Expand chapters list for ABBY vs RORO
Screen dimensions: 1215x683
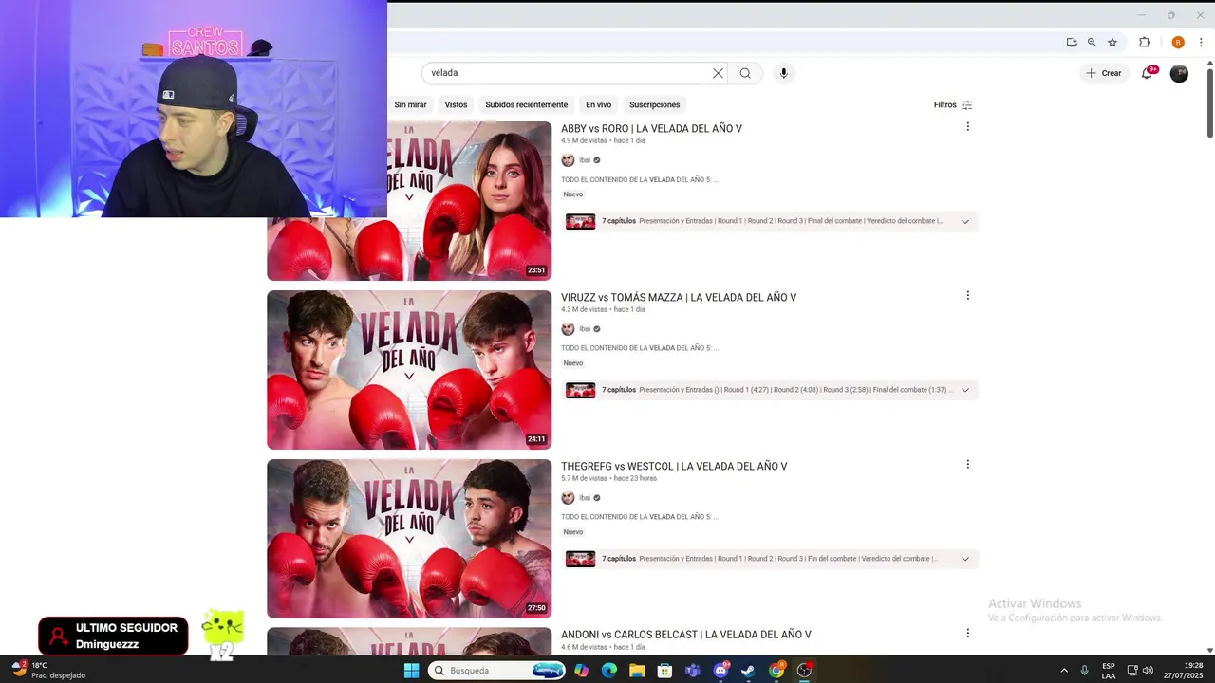point(965,221)
